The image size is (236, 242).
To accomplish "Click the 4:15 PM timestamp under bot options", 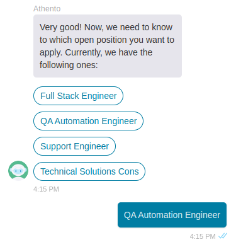I will point(46,189).
